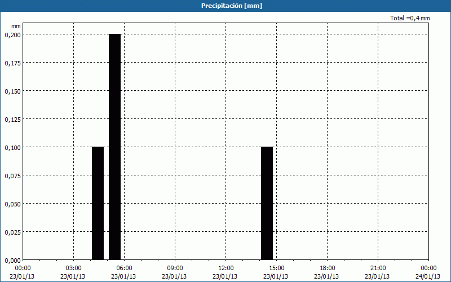Click the 24/01/13 date label
Viewport: 451px width, 282px height.
pos(428,276)
